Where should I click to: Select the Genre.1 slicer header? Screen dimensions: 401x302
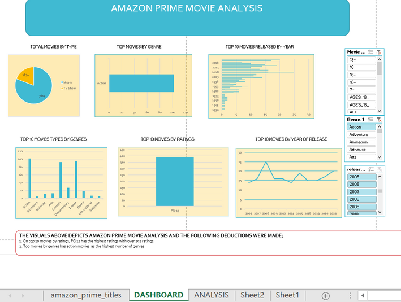[356, 120]
